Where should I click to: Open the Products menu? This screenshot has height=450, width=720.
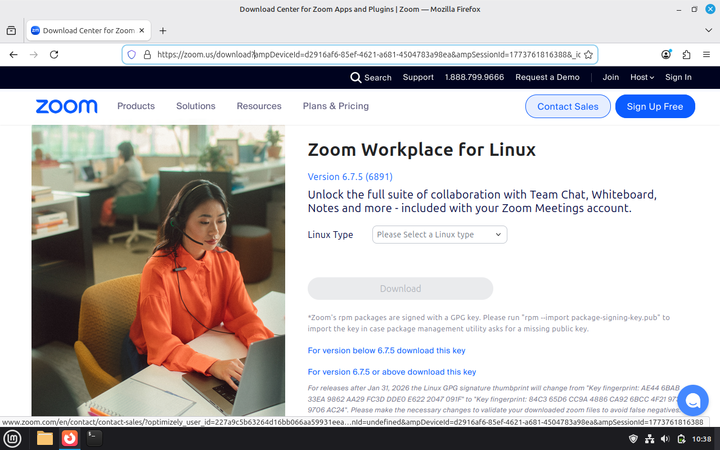pos(136,106)
